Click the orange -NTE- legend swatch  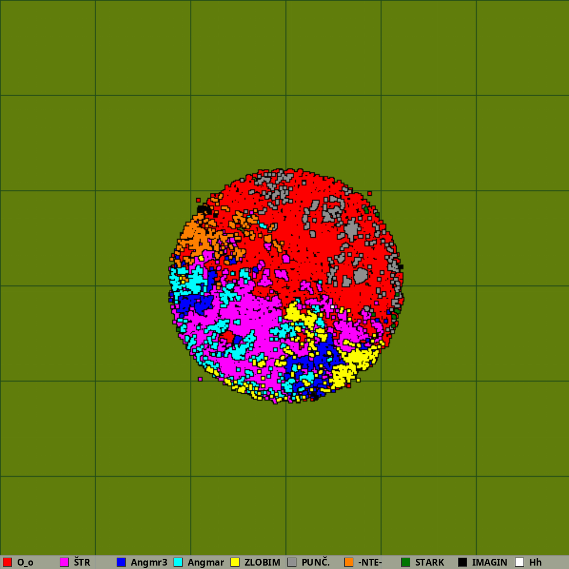(349, 562)
